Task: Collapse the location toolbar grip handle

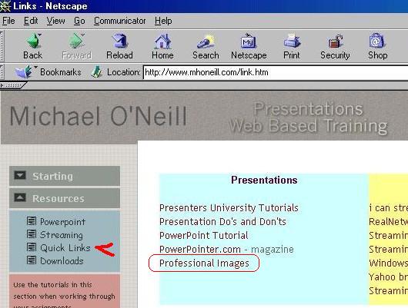Action: click(2, 72)
